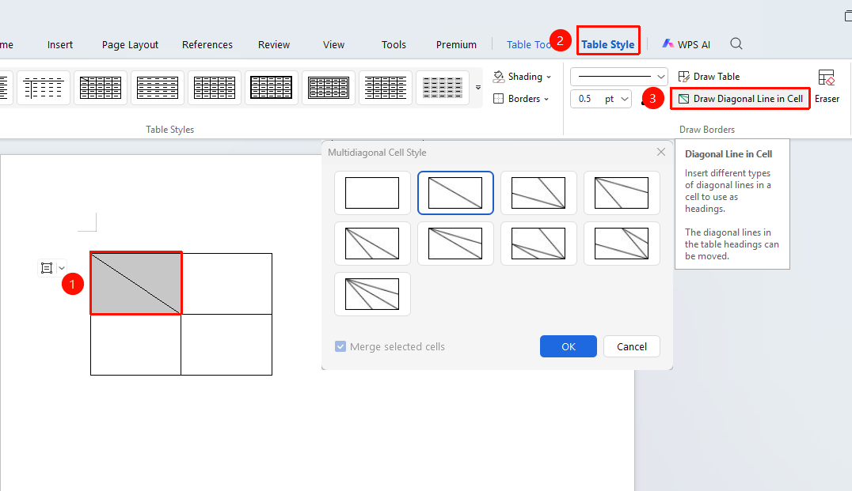852x491 pixels.
Task: Pick the style with top-left lines to right edge and bottom-right corner
Action: point(455,244)
